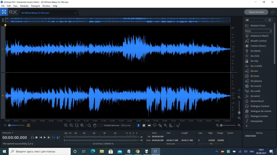Open the All module filter dropdown
Screen dimensions: 277x155
click(256, 20)
